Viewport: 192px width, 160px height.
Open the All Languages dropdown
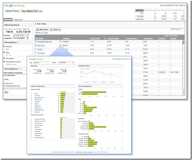21,38
